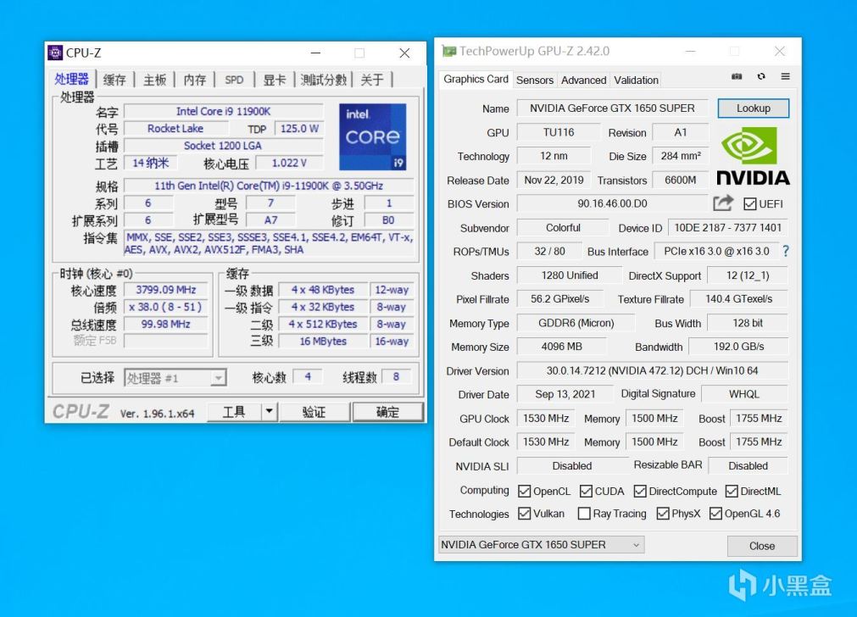This screenshot has width=857, height=617.
Task: Open the Sensors tab in GPU-Z
Action: click(x=535, y=81)
